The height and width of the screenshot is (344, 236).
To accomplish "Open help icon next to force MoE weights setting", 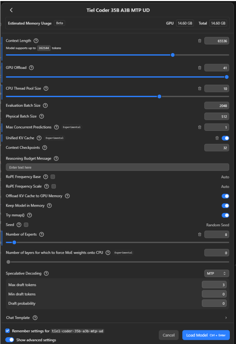I will click(108, 253).
